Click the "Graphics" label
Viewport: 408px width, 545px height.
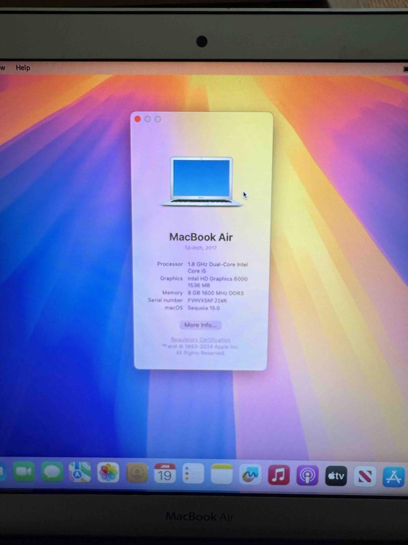click(171, 279)
